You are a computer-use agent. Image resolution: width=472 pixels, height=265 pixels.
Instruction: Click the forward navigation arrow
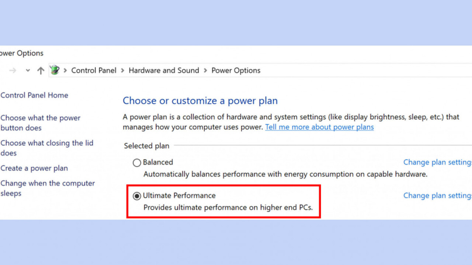[x=13, y=71]
